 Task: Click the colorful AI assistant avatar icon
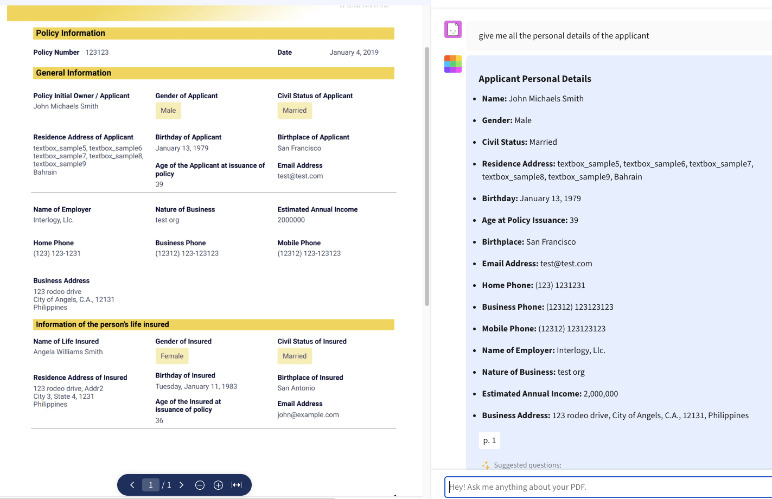pos(453,64)
